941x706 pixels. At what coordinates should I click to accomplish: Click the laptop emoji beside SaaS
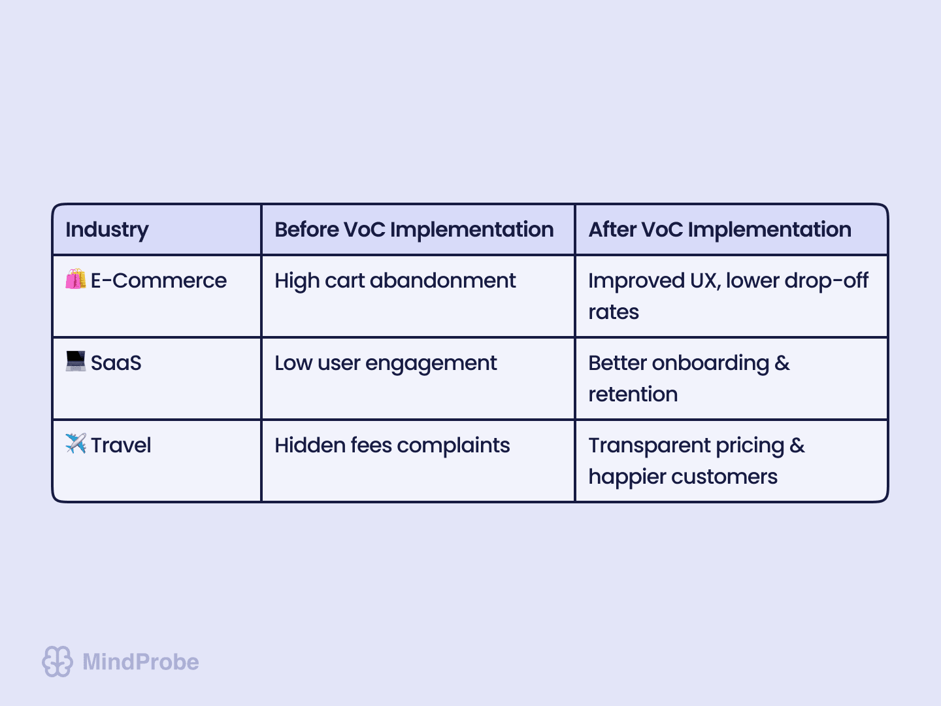(76, 361)
